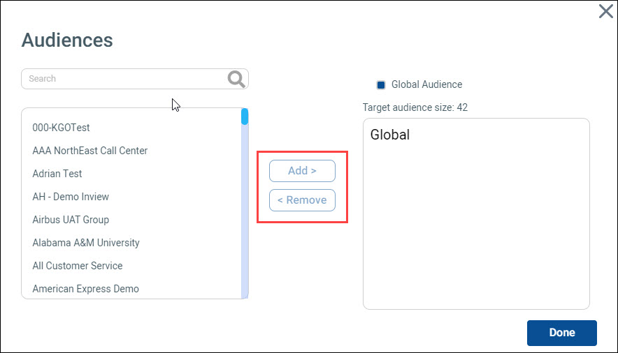Select Global in the target audience box

(x=390, y=135)
